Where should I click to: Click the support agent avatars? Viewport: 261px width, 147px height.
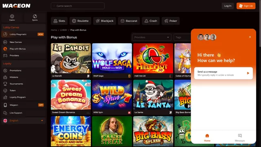coord(207,37)
